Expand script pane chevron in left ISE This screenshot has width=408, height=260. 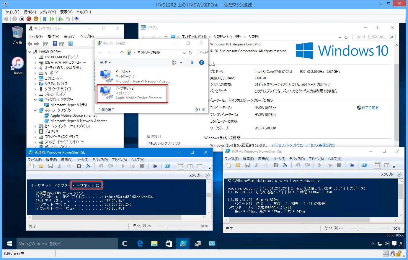(x=207, y=175)
